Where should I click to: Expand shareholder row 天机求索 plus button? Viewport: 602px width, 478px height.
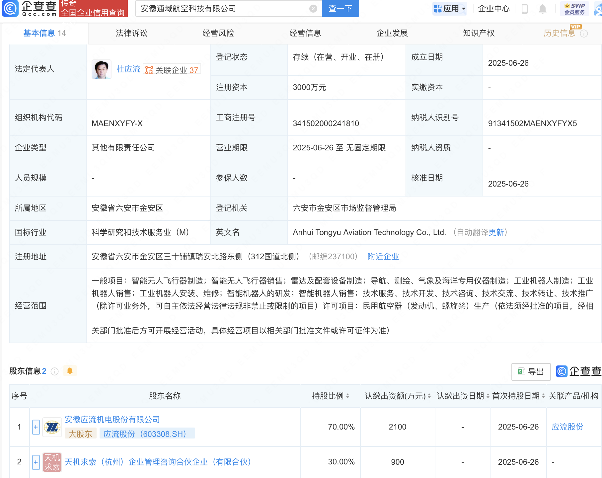click(36, 462)
